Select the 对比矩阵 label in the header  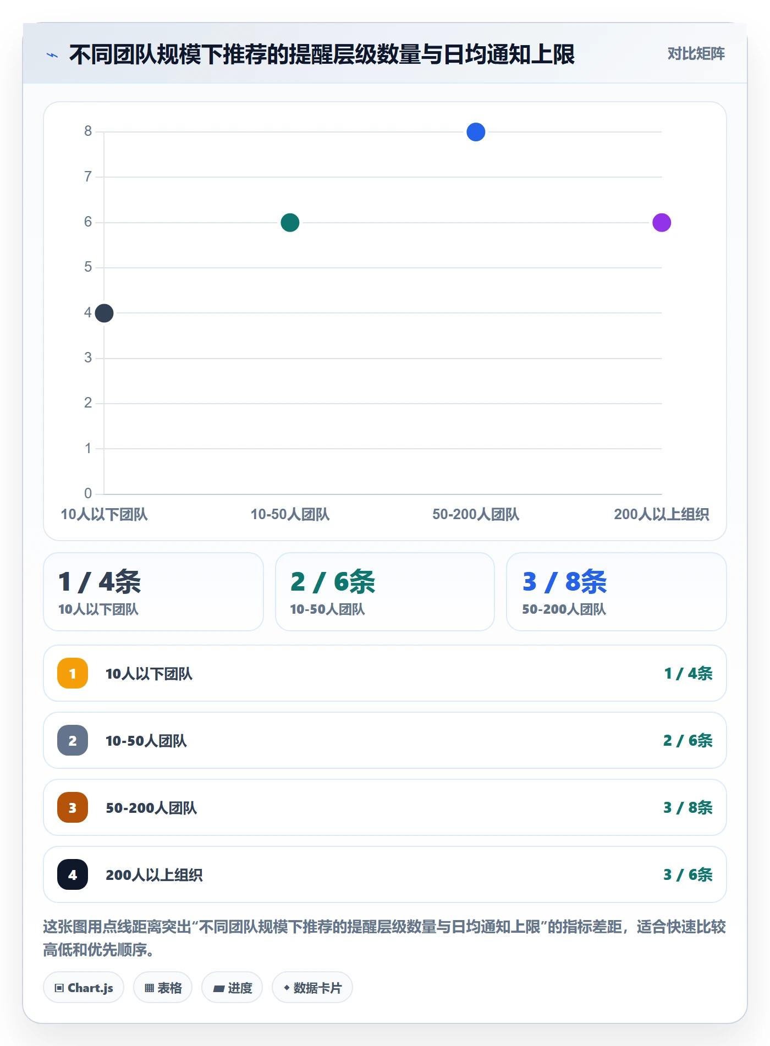pyautogui.click(x=696, y=53)
